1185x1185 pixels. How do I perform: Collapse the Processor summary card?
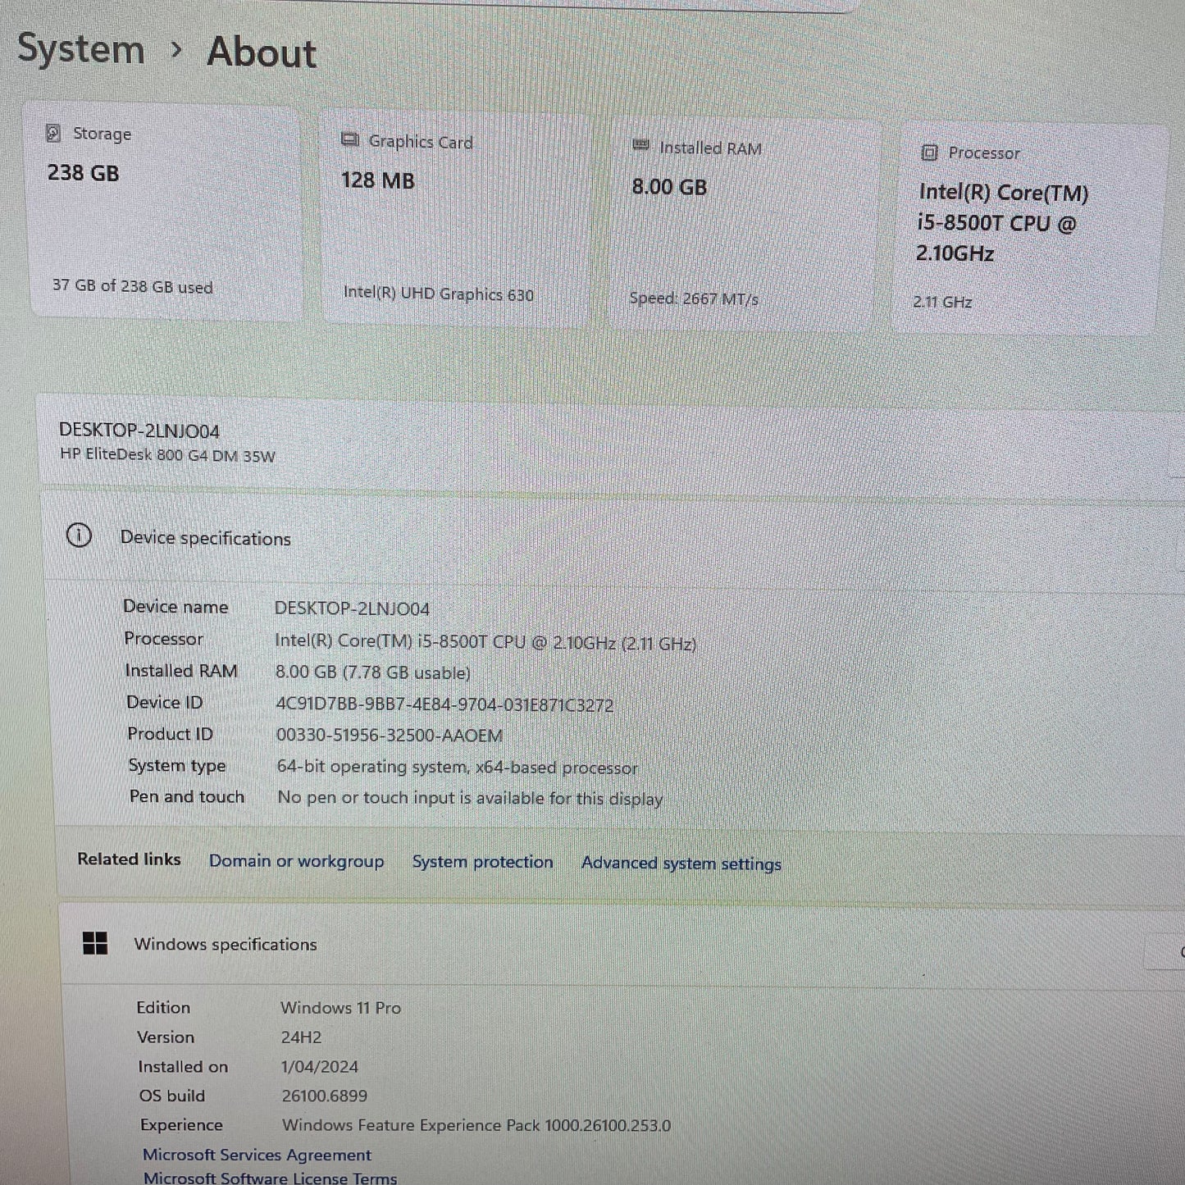(1029, 226)
